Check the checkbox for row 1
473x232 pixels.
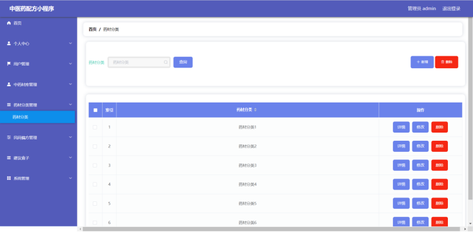(x=95, y=128)
